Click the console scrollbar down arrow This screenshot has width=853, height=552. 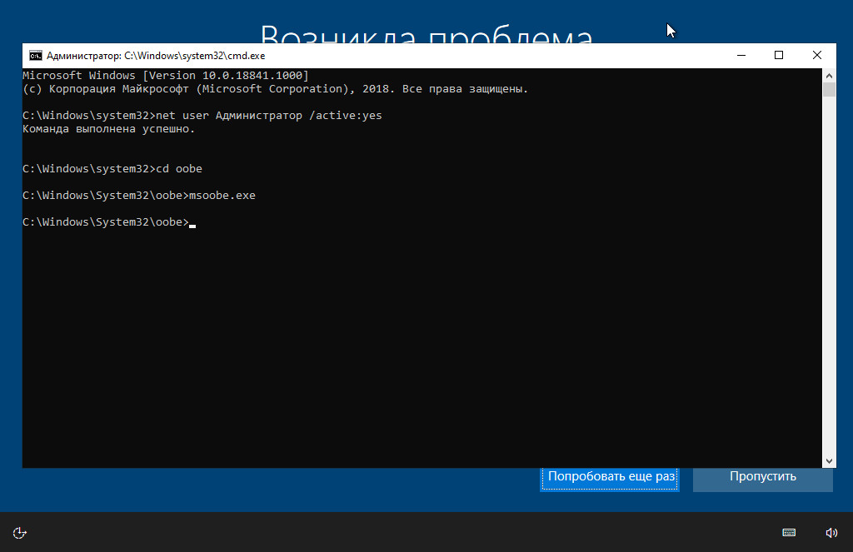tap(829, 460)
